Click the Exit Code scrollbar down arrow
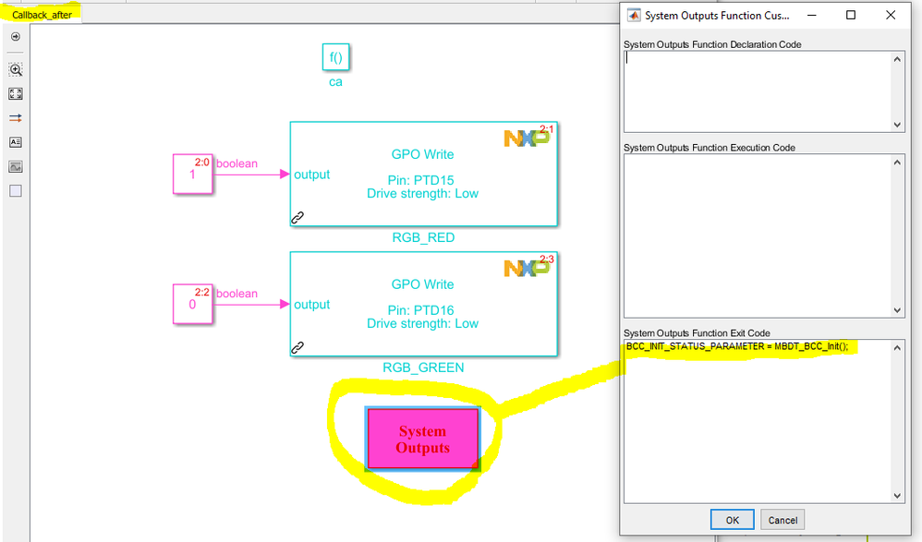This screenshot has height=542, width=922. [x=897, y=495]
